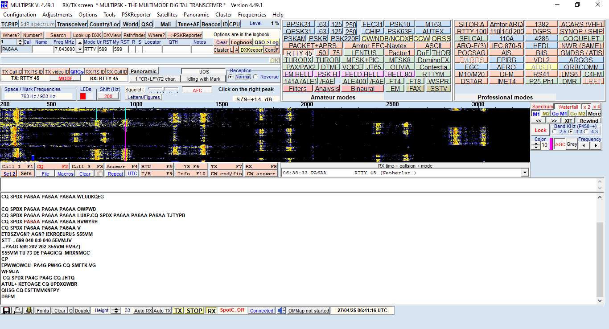The width and height of the screenshot is (609, 329).
Task: Open the Freq MHz dropdown arrow
Action: [x=79, y=49]
